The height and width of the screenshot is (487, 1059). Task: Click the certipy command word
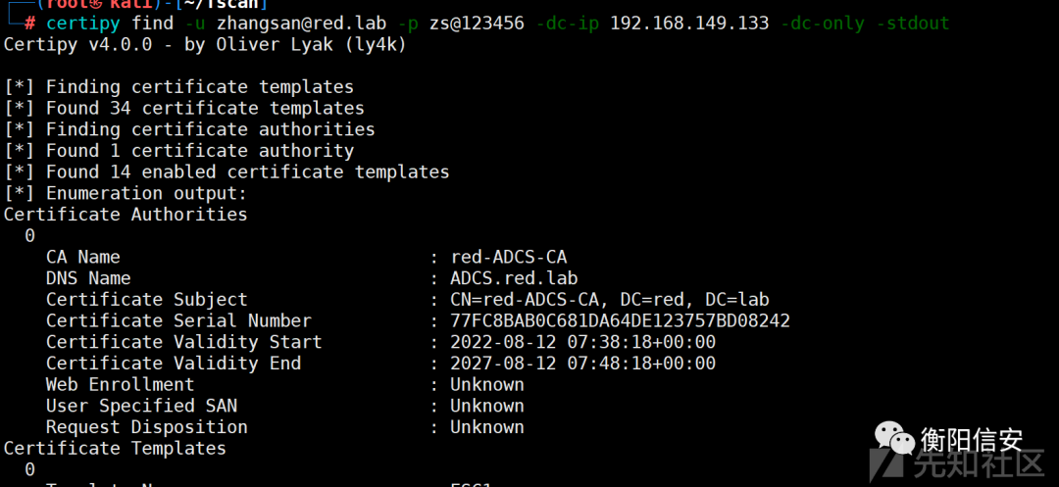pos(83,24)
